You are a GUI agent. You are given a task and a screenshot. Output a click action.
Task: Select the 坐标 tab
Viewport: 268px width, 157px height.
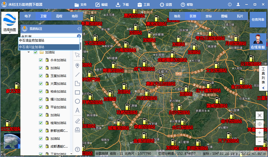click(x=209, y=16)
